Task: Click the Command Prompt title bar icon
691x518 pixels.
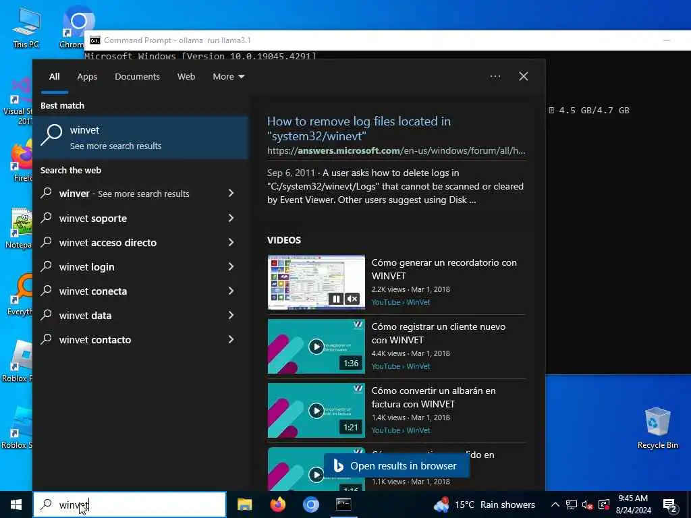Action: coord(94,40)
